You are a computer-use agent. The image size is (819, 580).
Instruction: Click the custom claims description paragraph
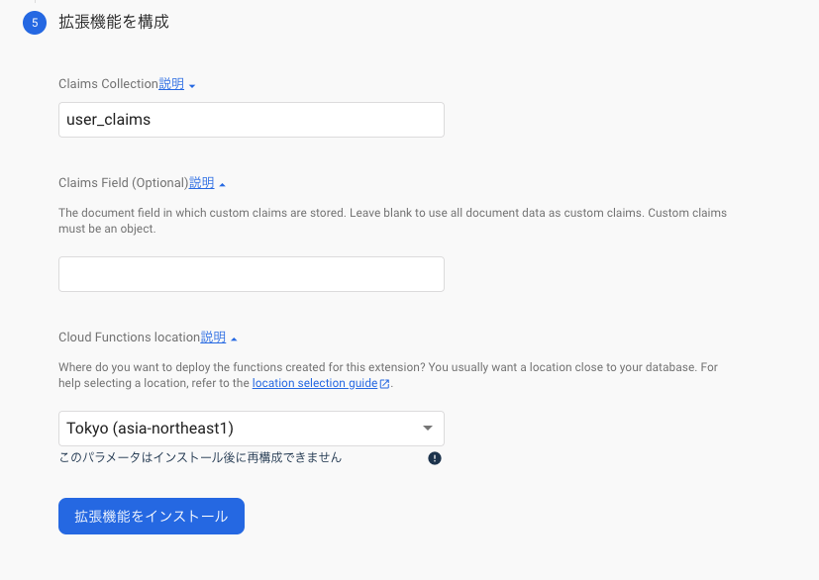[x=392, y=221]
